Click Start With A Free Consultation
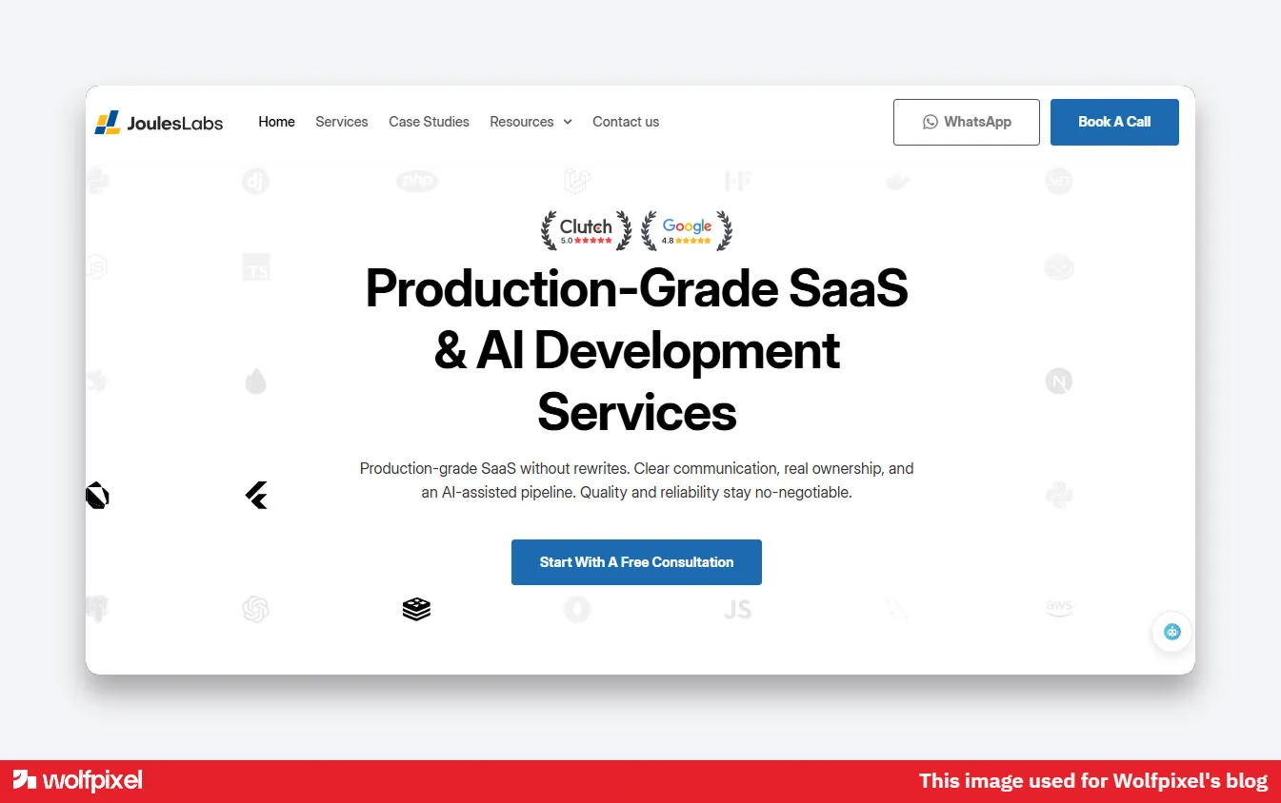 coord(636,562)
